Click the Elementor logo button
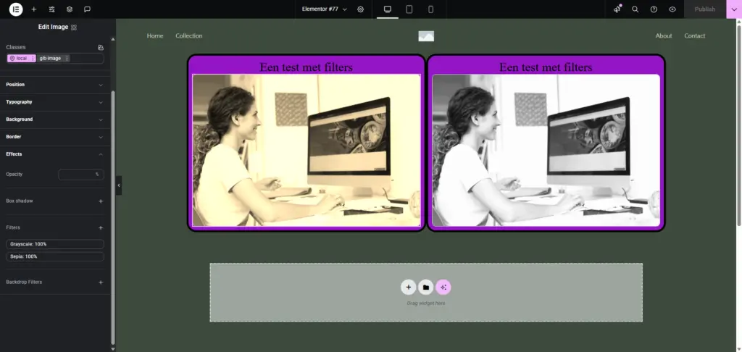This screenshot has height=352, width=742. point(16,9)
